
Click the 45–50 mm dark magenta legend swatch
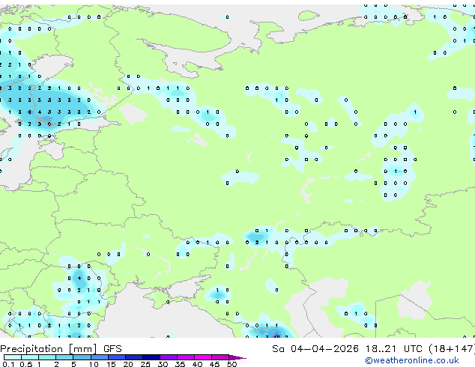click(x=220, y=357)
